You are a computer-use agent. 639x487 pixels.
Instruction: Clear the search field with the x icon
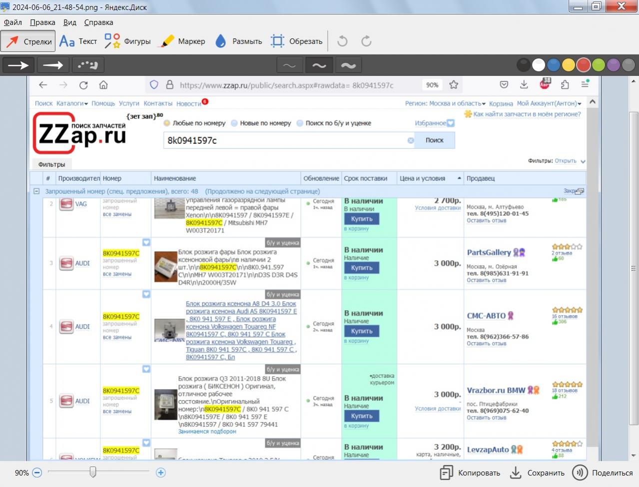411,140
